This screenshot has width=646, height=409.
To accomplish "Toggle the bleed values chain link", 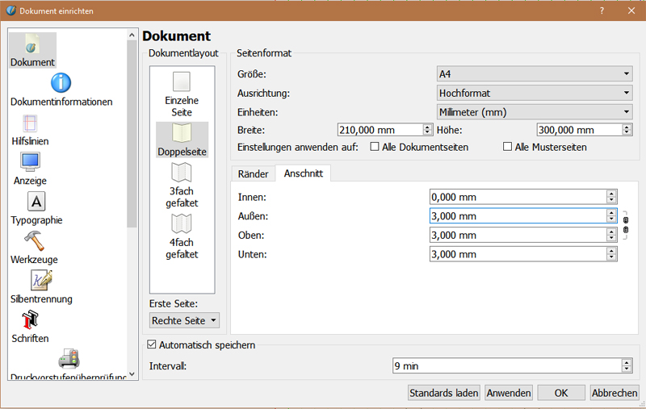I will 625,226.
